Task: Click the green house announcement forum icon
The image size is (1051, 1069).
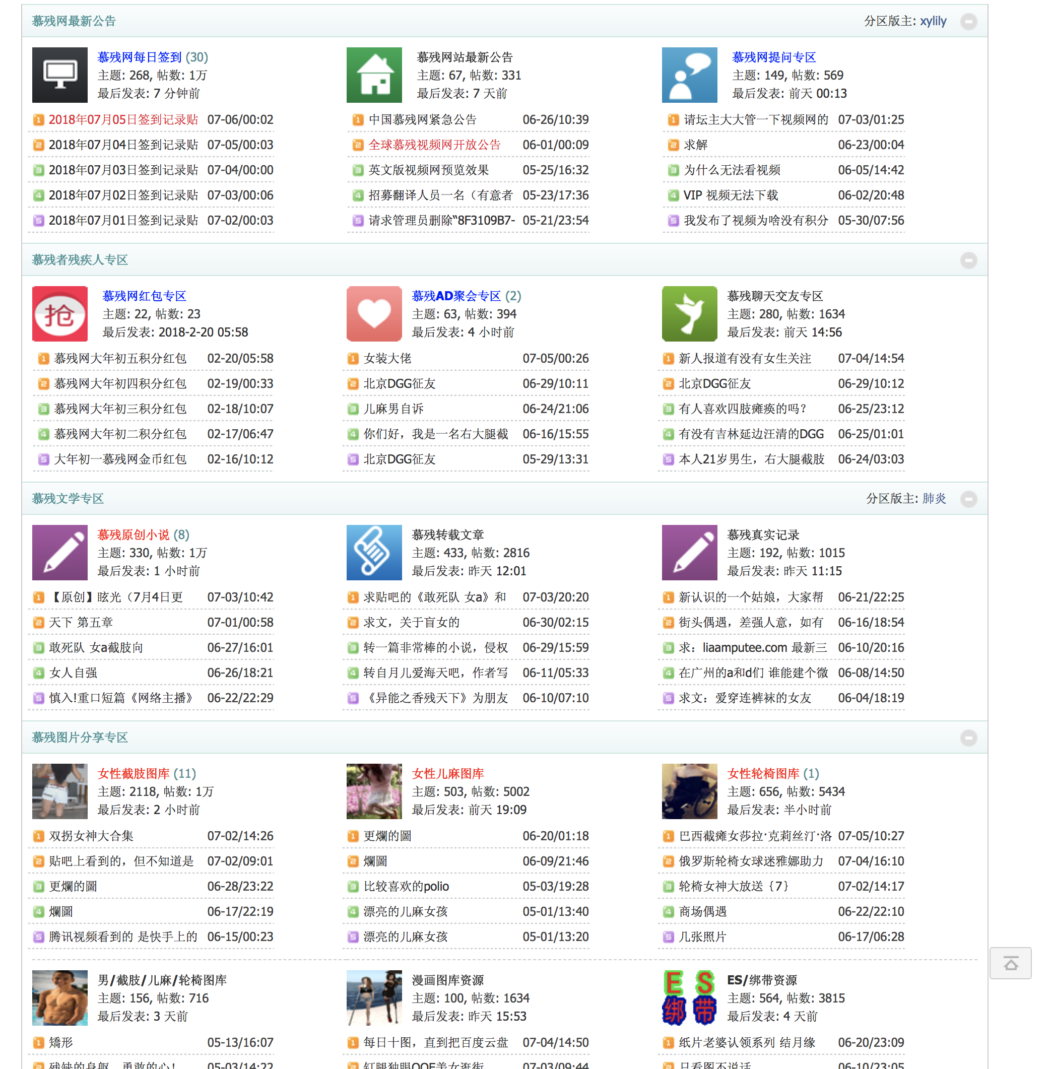Action: [374, 75]
